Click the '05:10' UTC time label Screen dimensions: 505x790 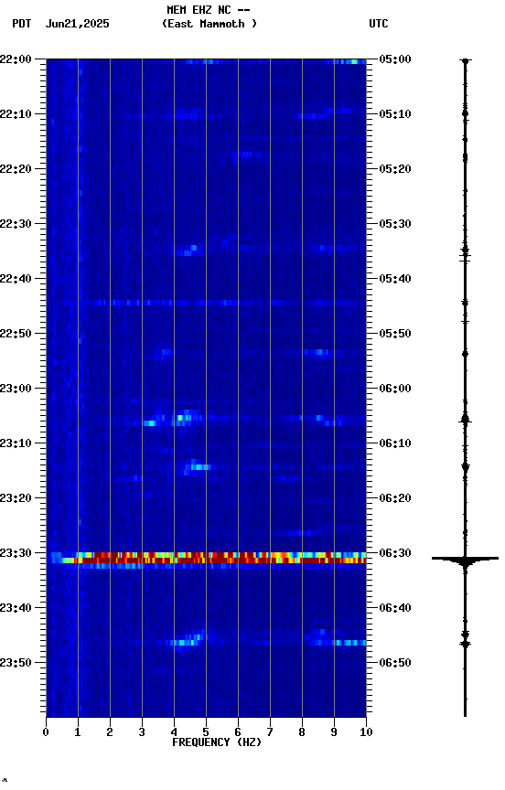[395, 114]
